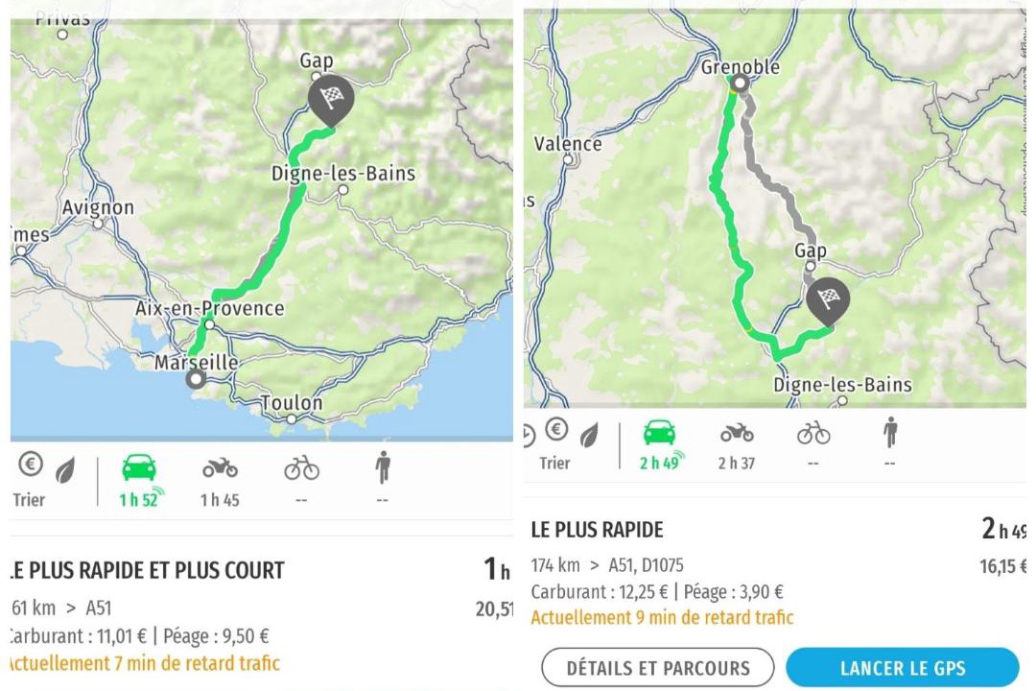Select car mode showing 1 h 52

pyautogui.click(x=139, y=477)
